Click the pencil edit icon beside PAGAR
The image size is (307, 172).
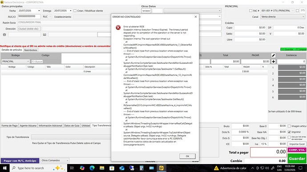[x=273, y=55]
